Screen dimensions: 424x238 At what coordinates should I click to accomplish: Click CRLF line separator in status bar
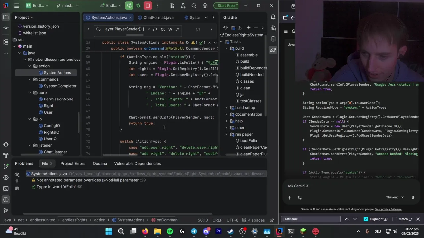[x=217, y=220]
